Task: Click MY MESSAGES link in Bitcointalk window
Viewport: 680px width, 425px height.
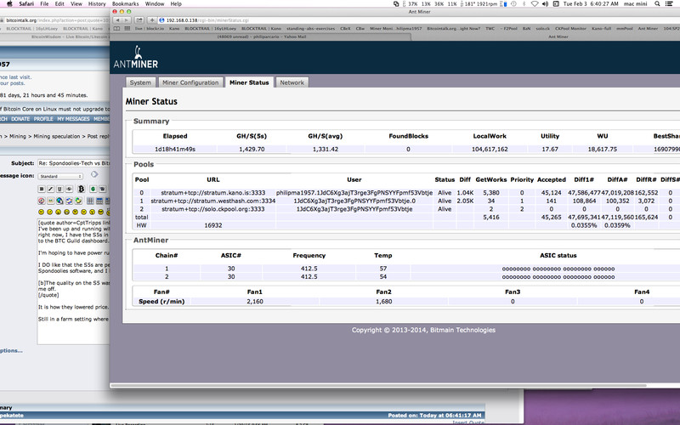Action: [73, 119]
